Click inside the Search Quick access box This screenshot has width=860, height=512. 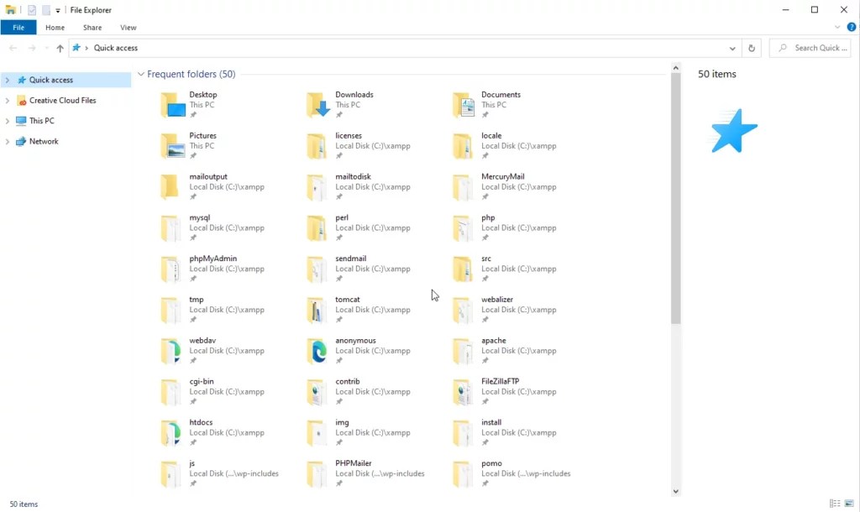coord(809,48)
